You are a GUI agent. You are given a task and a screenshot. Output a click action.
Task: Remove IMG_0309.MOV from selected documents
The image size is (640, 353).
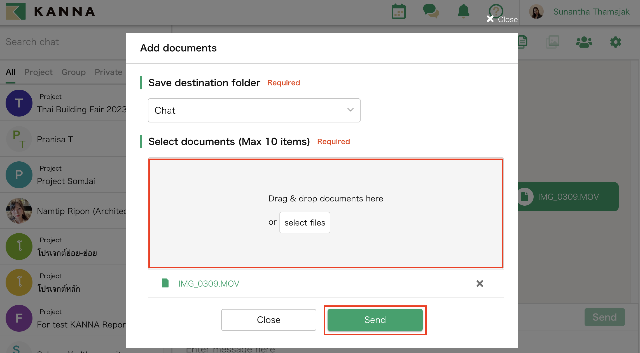480,284
